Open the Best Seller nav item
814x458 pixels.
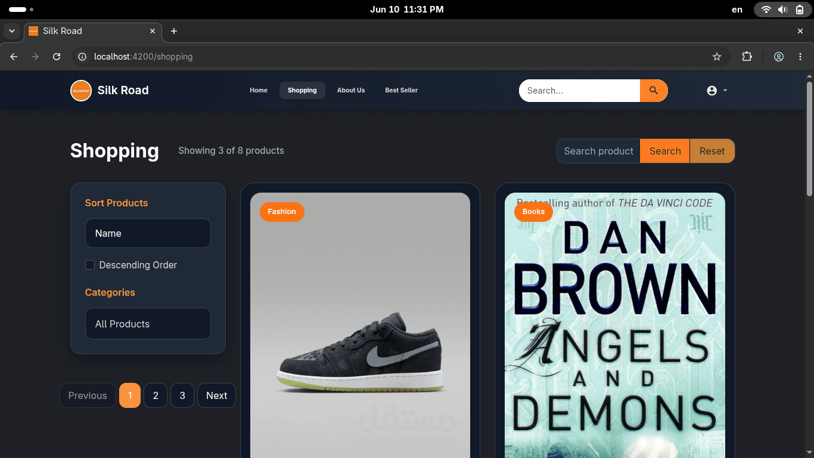[x=402, y=91]
